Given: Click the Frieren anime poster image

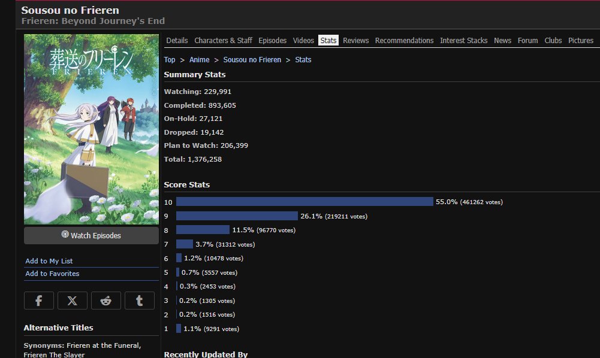Looking at the screenshot, I should (x=91, y=129).
